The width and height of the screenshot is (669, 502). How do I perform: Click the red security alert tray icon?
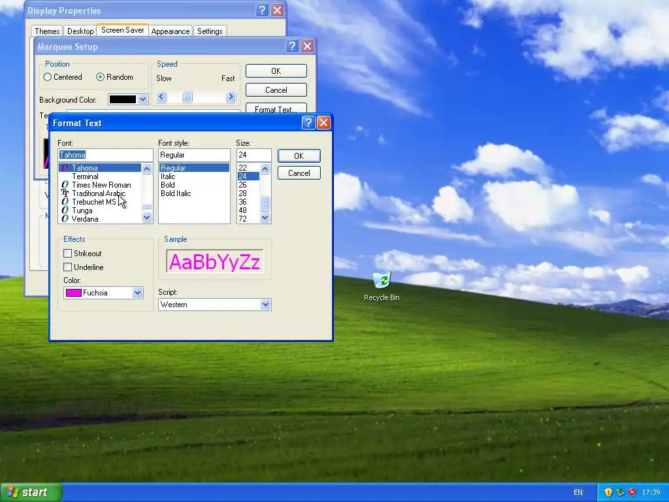click(x=632, y=492)
